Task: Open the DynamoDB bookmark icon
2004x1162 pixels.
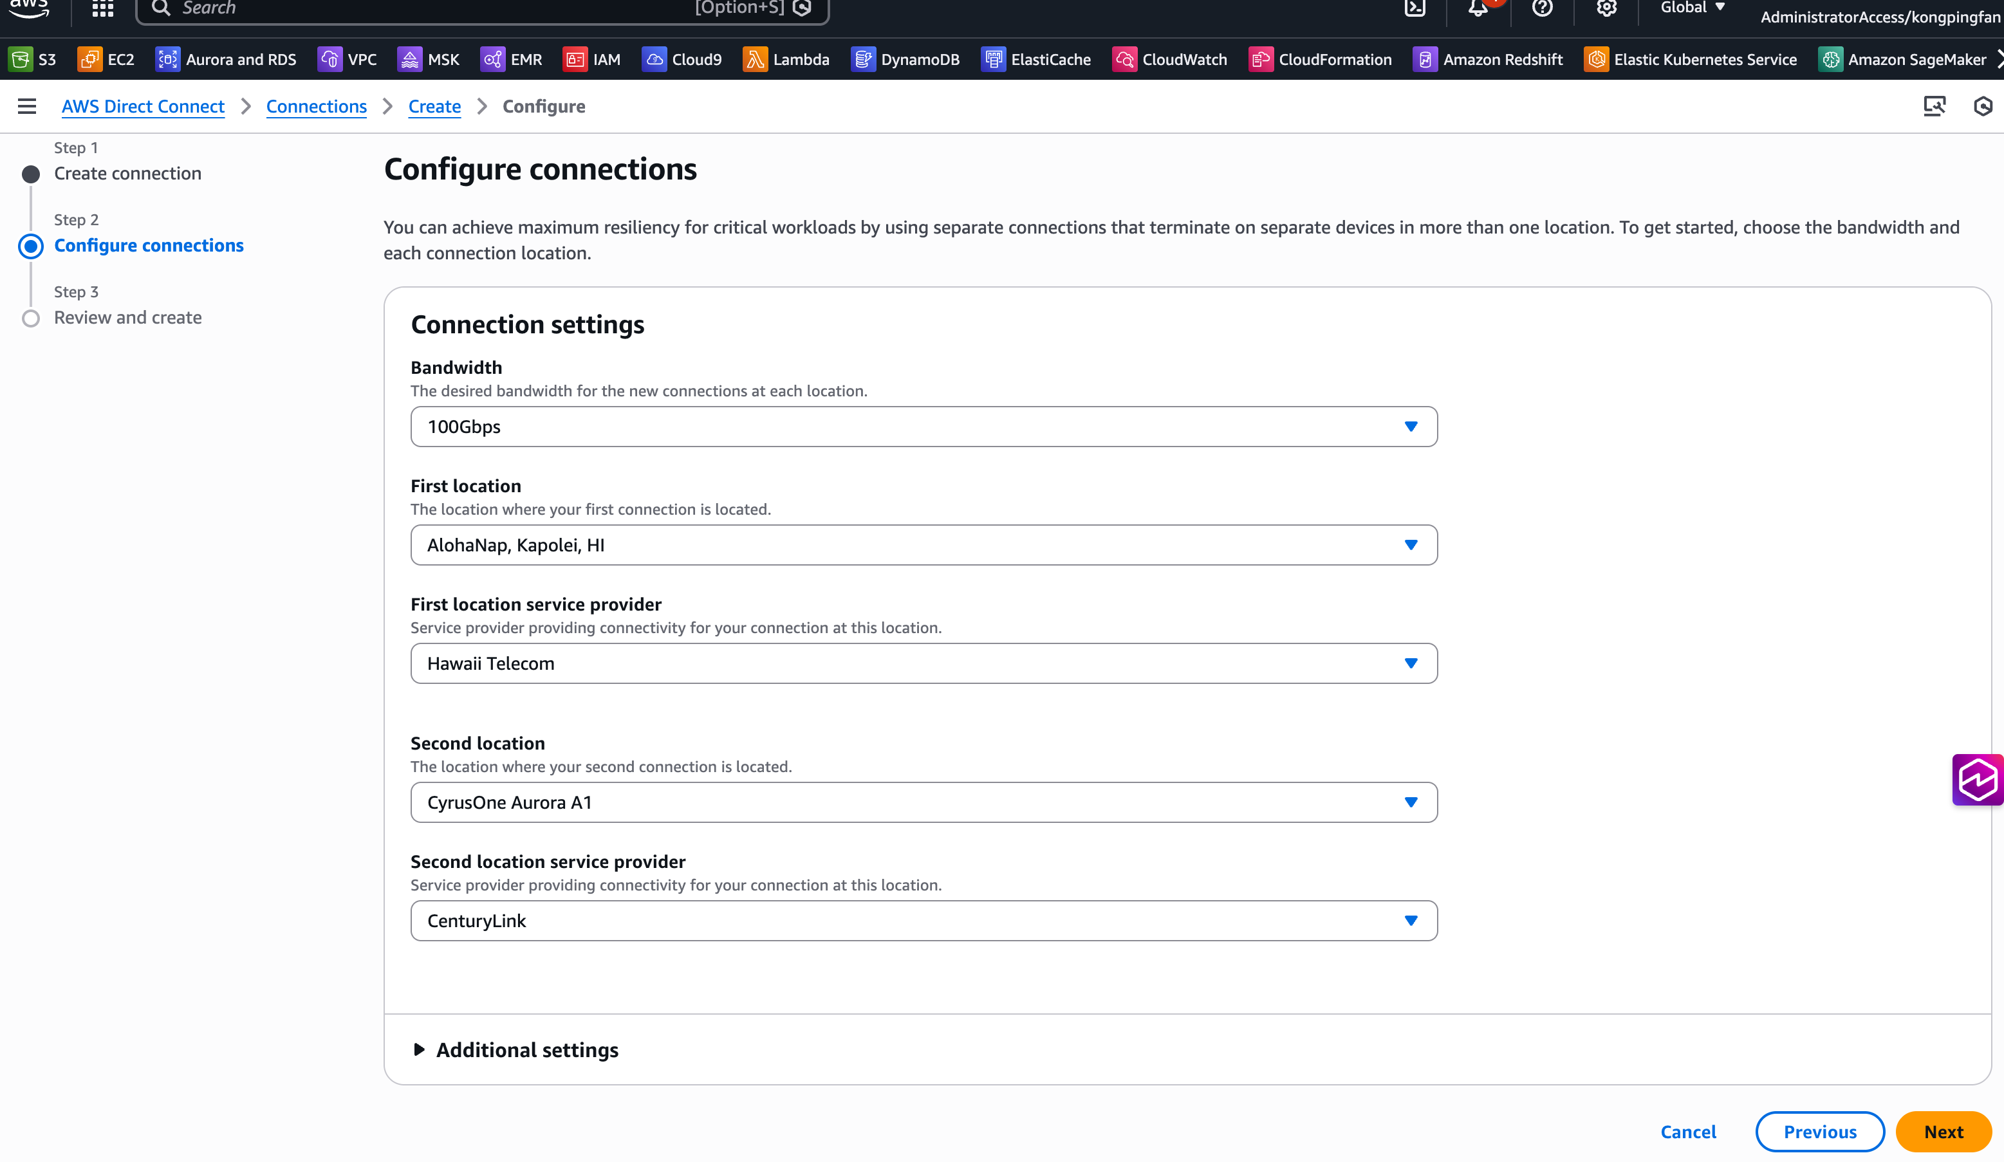Action: click(x=863, y=60)
